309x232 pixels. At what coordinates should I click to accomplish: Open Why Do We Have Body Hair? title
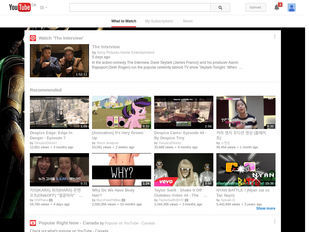point(113,193)
